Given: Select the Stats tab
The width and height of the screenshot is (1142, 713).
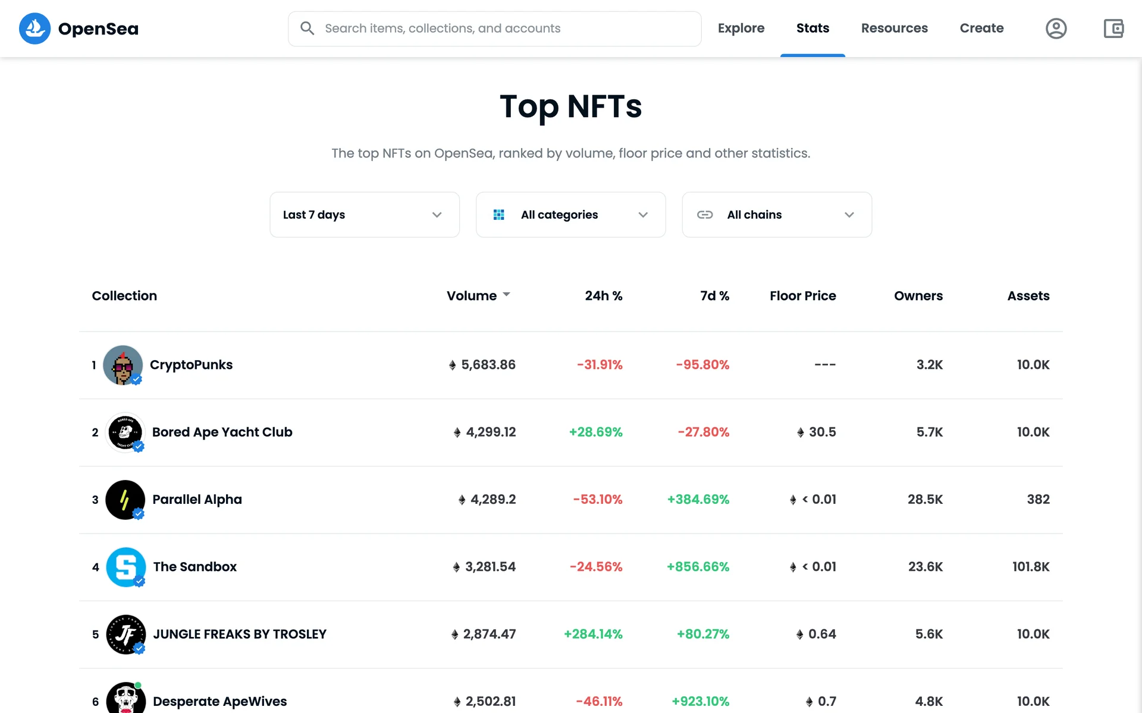Looking at the screenshot, I should point(812,29).
